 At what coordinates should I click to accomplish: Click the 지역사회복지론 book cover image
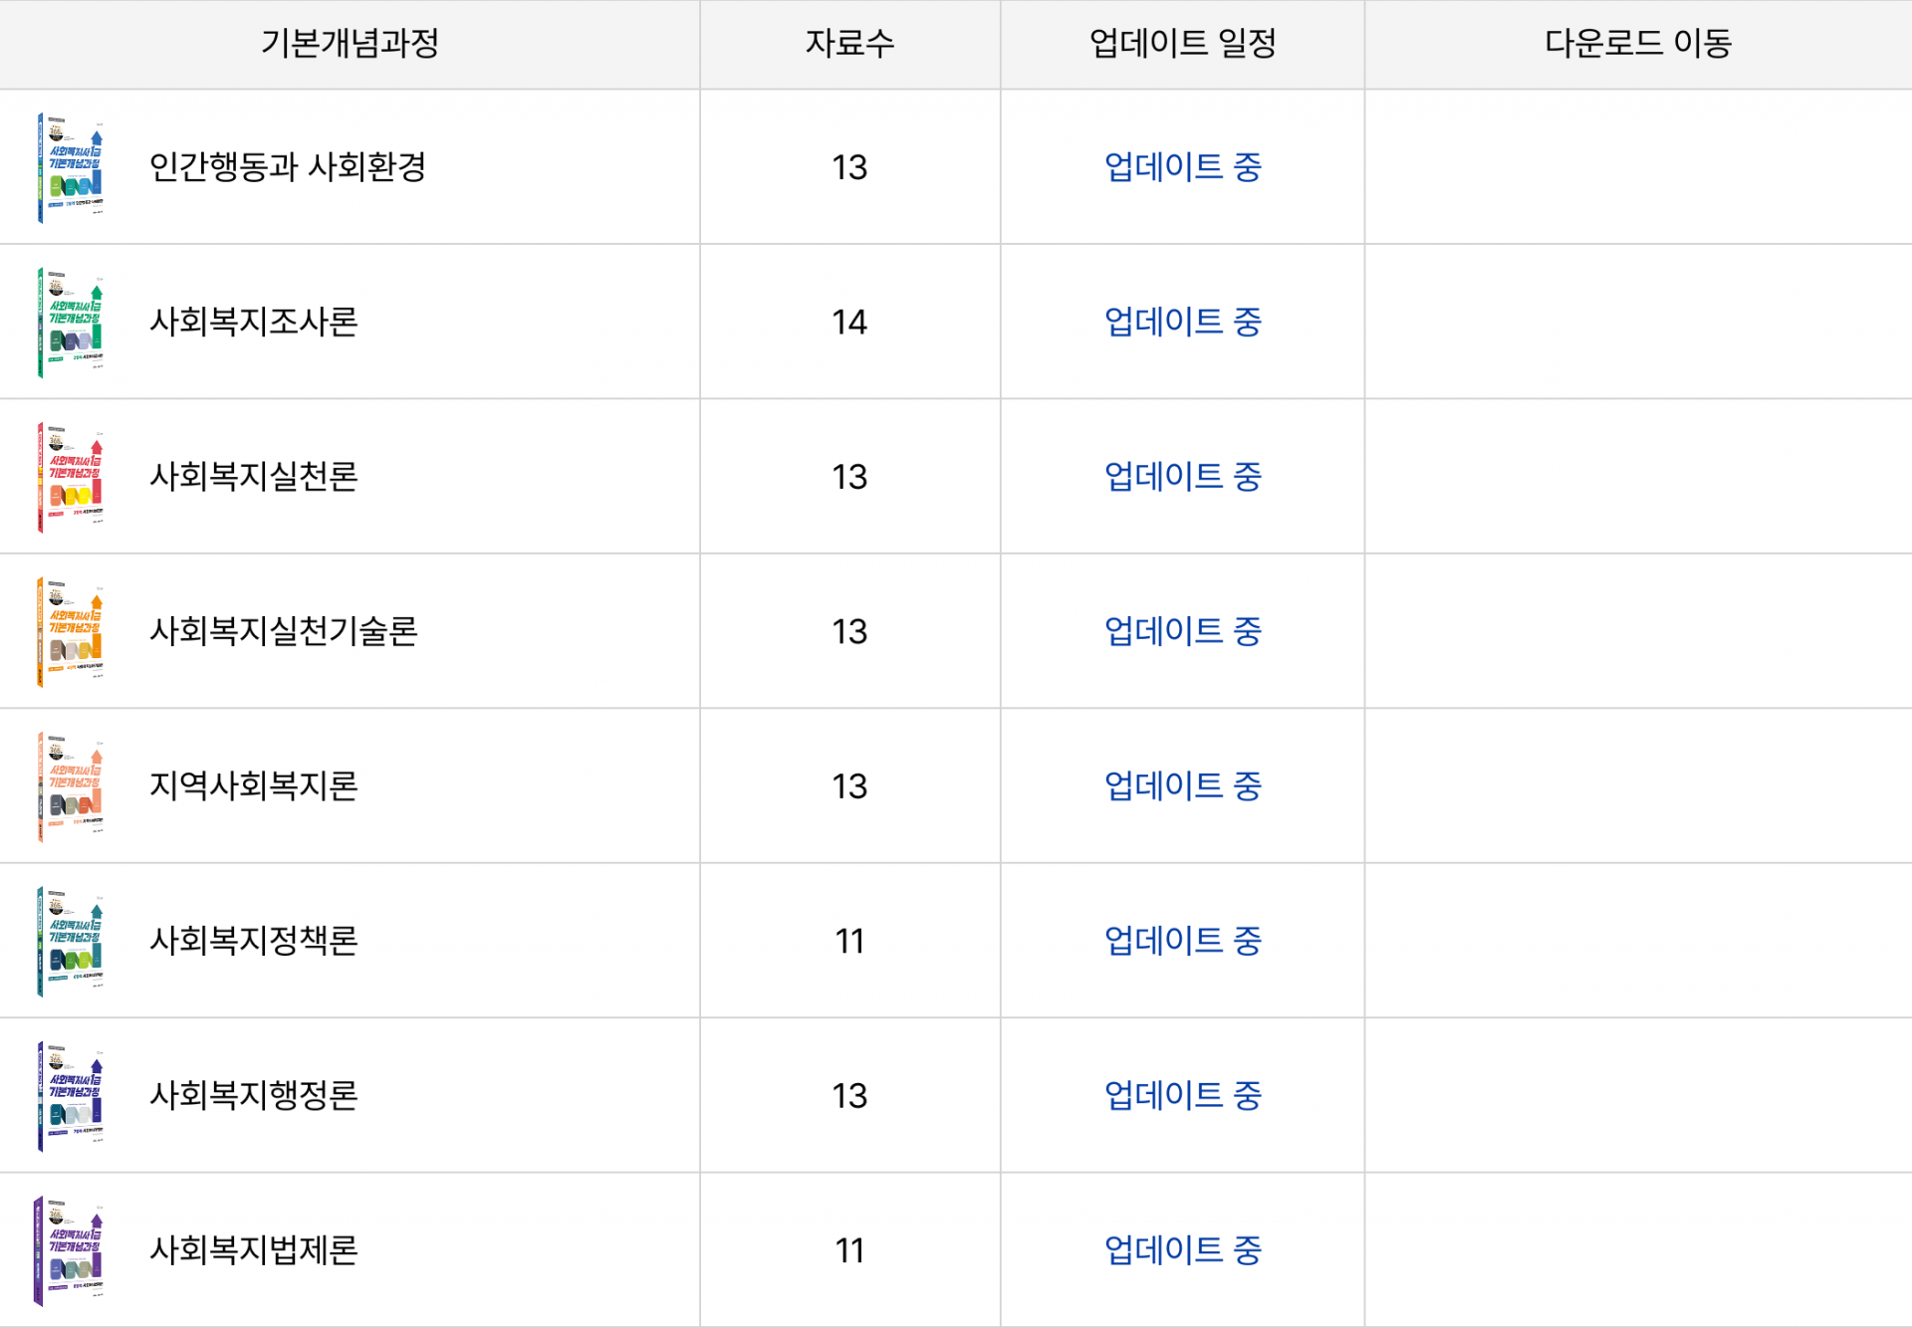coord(71,786)
